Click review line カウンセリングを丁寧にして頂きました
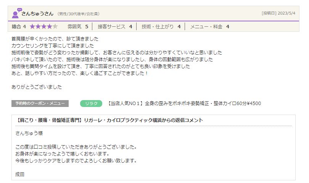Viewport: 309px width, 183px height. coord(53,45)
